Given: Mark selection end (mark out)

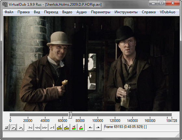Looking at the screenshot, I should (98, 127).
